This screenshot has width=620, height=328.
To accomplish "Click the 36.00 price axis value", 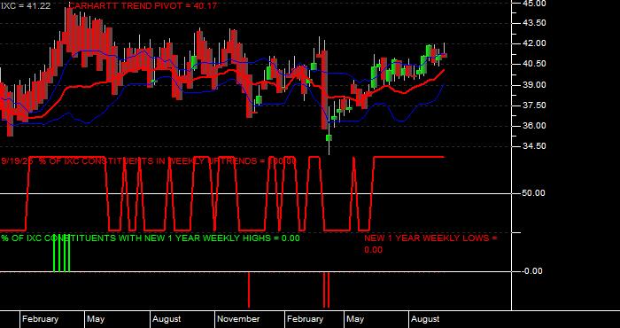I will (x=535, y=126).
